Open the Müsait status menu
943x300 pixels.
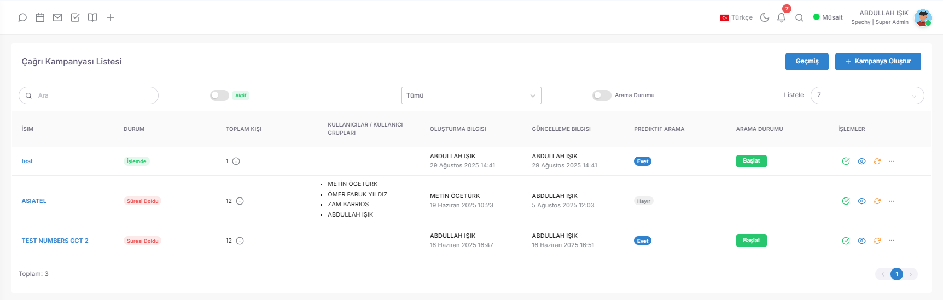pos(828,17)
